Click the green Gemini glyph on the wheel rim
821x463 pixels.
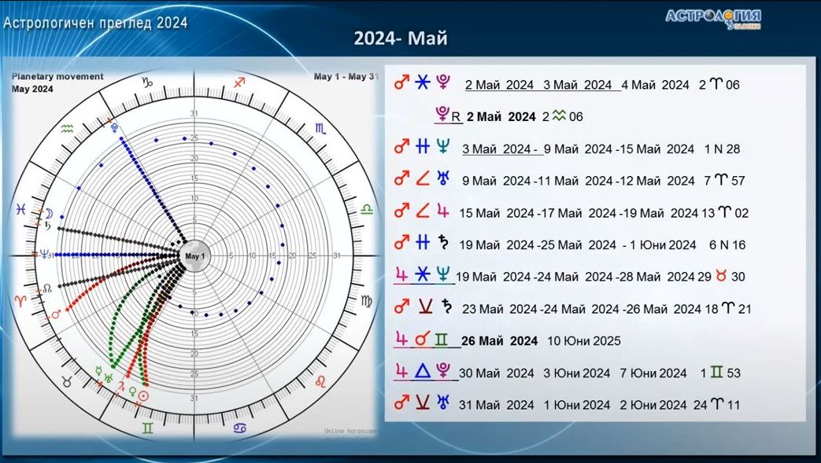[x=148, y=428]
